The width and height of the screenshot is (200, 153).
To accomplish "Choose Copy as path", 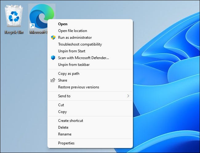I will coord(69,74).
